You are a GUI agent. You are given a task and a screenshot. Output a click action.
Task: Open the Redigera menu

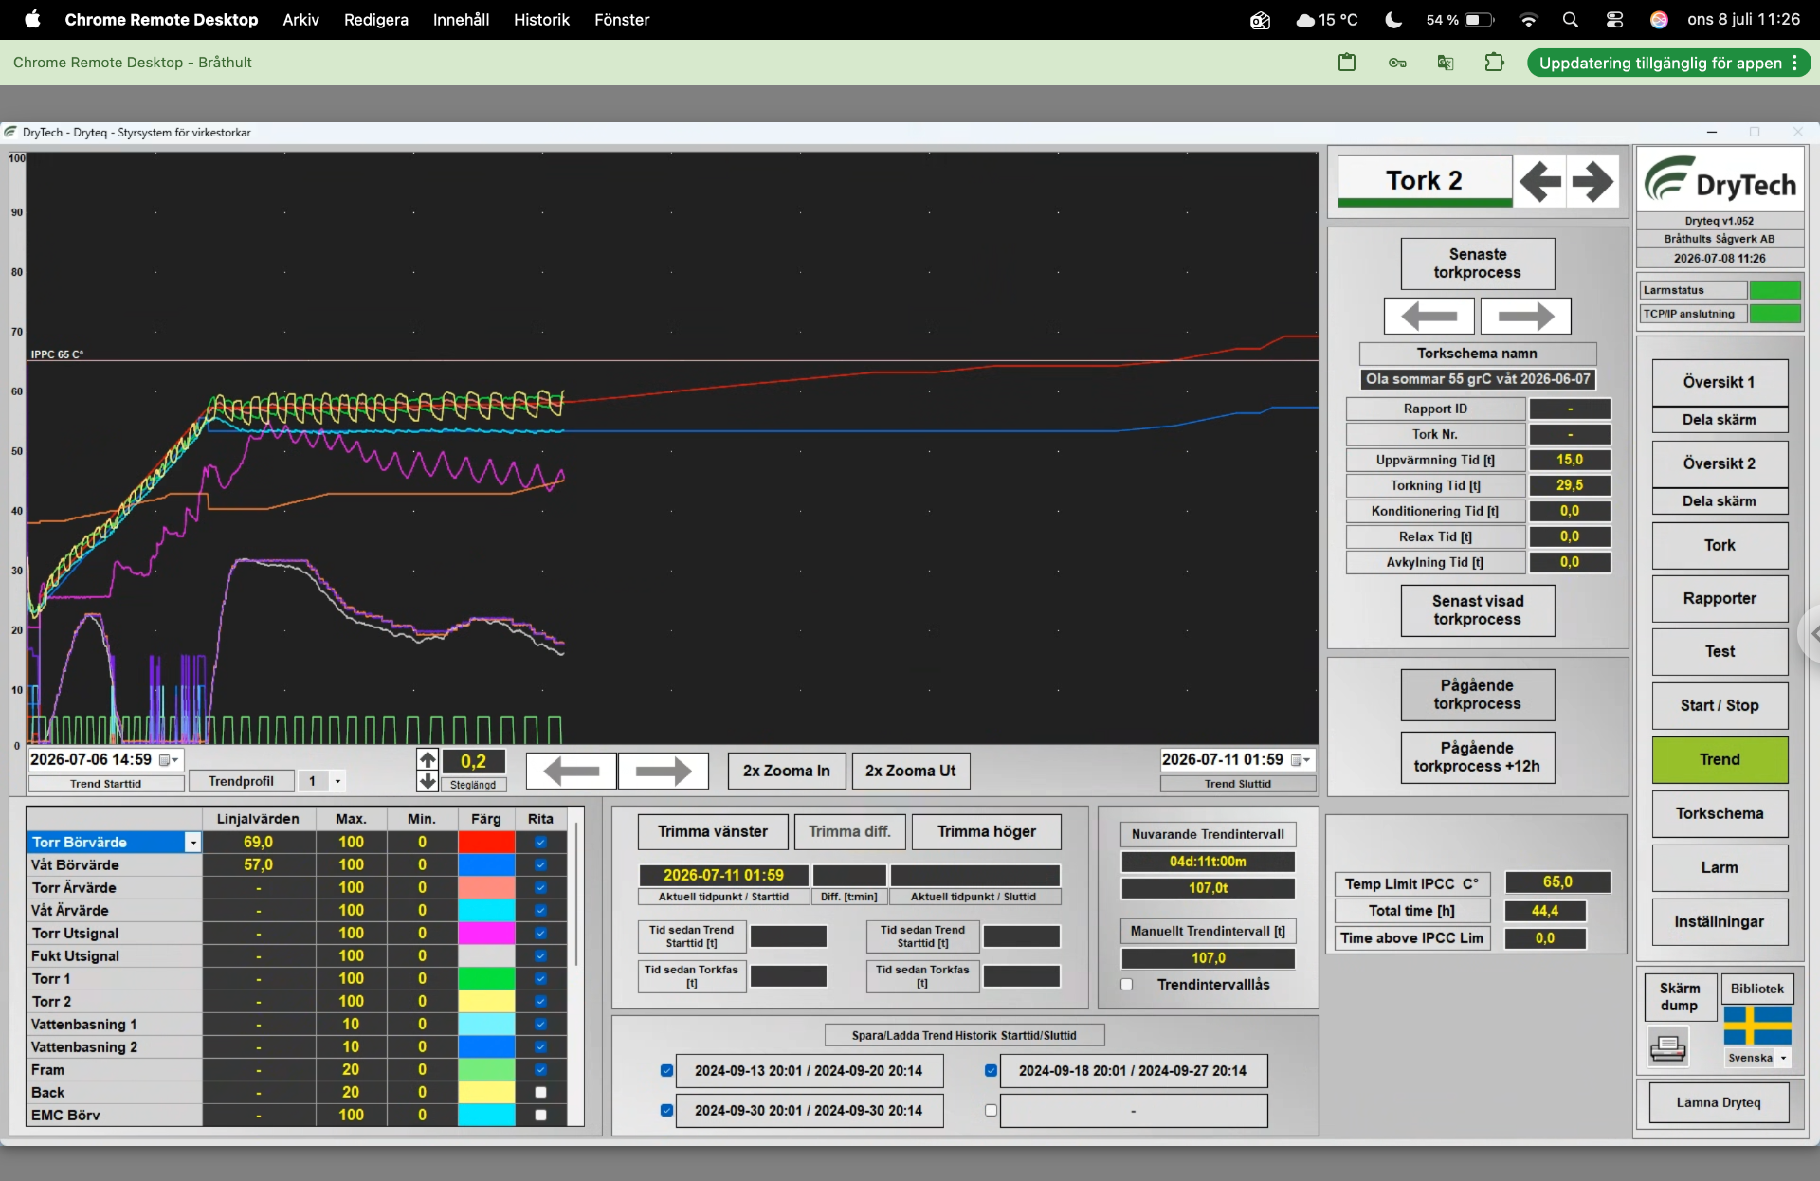click(376, 19)
